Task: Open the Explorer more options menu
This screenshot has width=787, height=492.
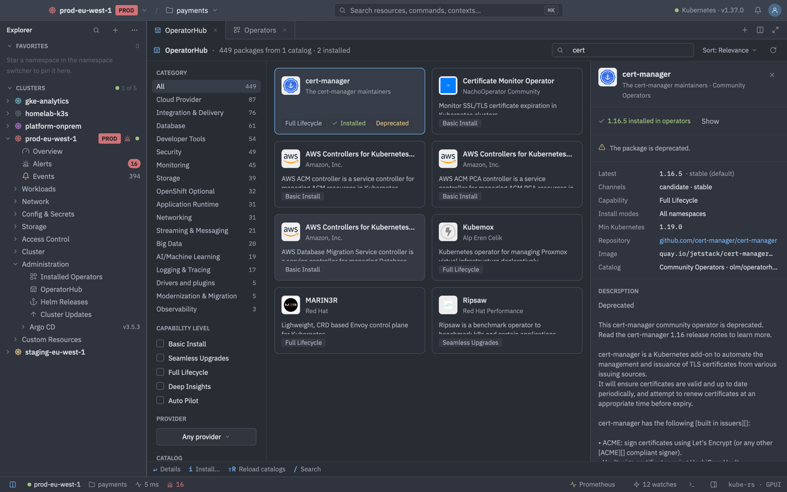Action: pyautogui.click(x=134, y=30)
